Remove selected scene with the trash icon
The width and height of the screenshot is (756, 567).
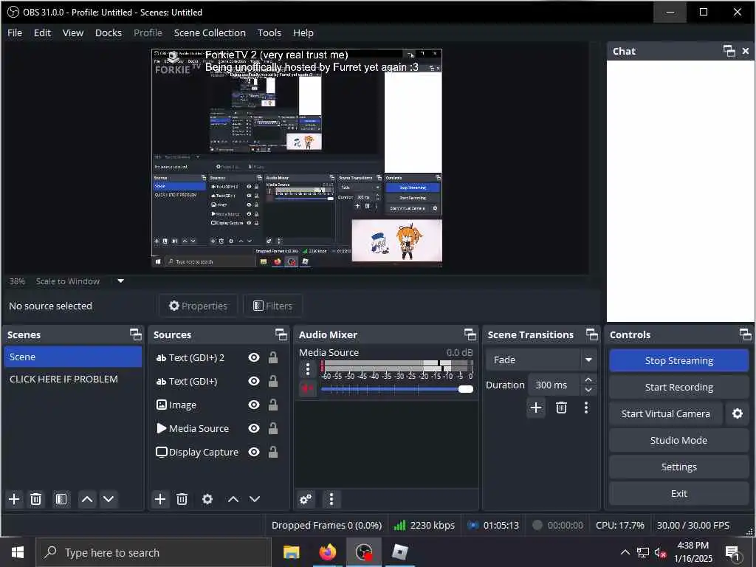pyautogui.click(x=35, y=499)
